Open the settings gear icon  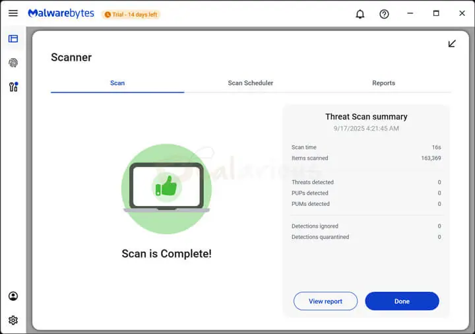tap(13, 320)
